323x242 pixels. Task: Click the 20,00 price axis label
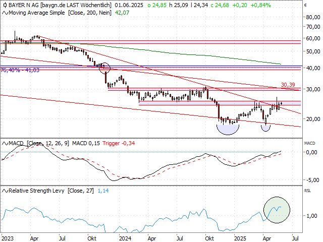[313, 119]
